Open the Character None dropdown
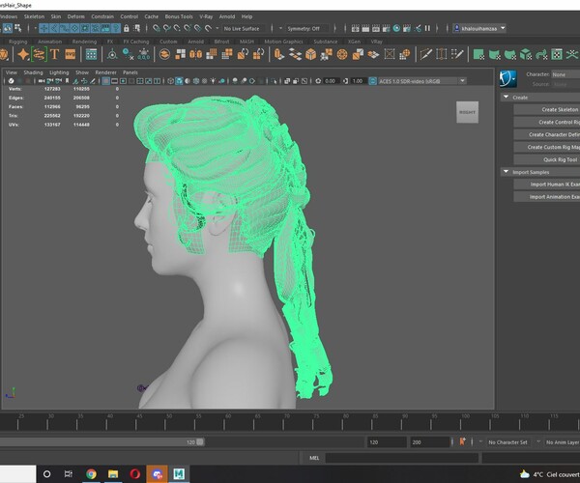 565,74
